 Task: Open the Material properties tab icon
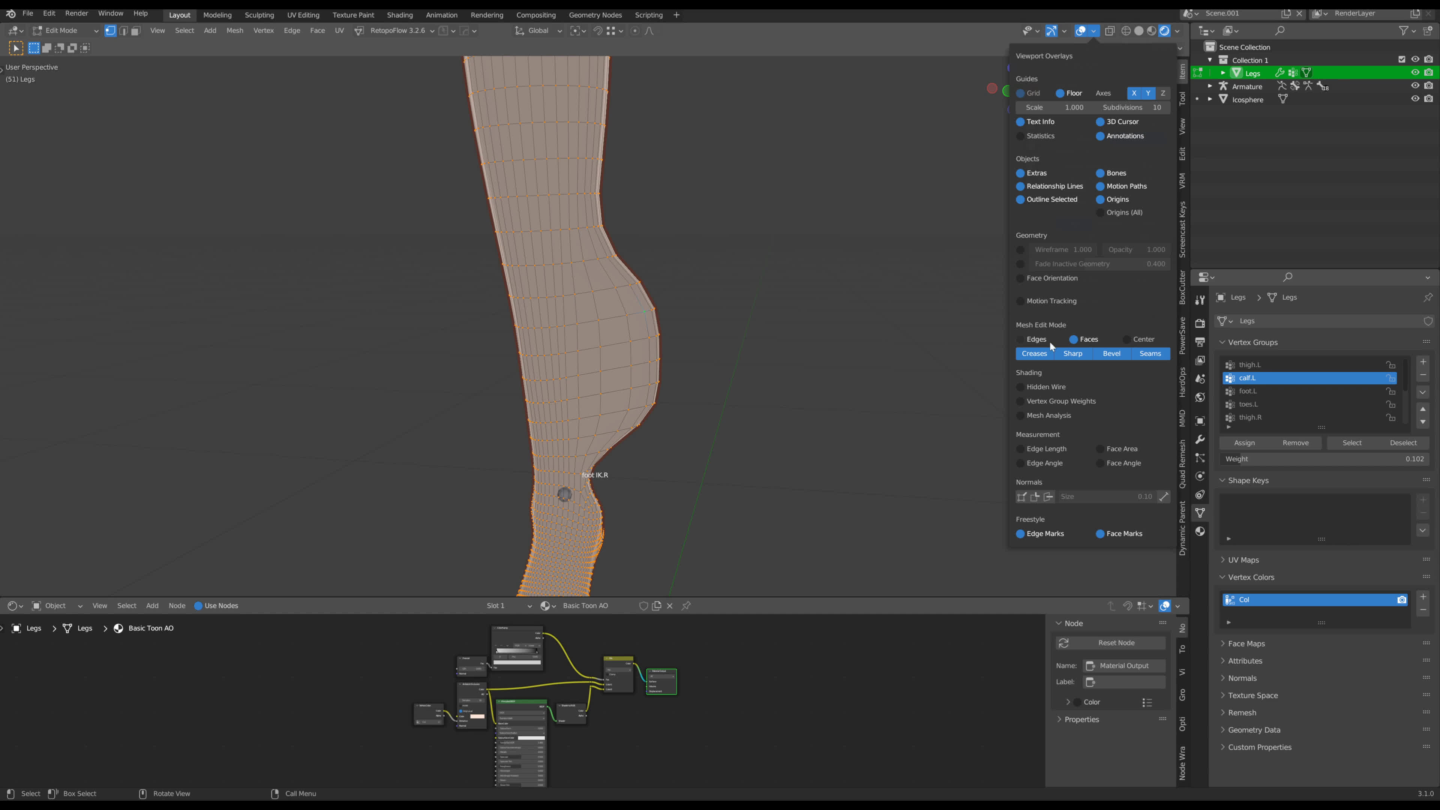(1200, 532)
